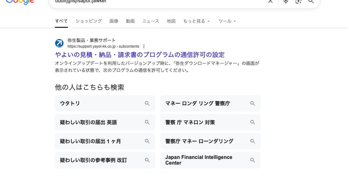Click magnifier icon in 届出 1ヶ月 chip

coord(147,141)
